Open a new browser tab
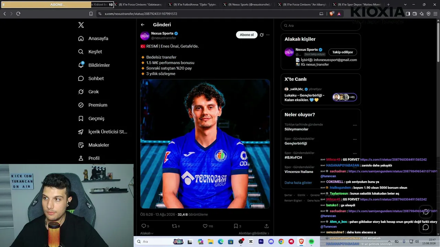 (388, 4)
